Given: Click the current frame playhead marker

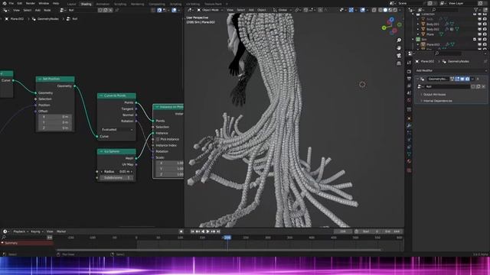Looking at the screenshot, I should tap(227, 238).
